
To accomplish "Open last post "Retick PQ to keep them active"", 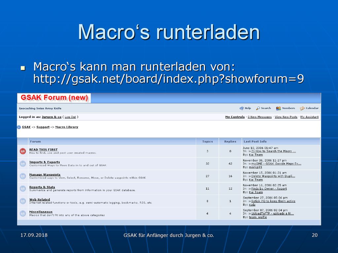I will pyautogui.click(x=273, y=201).
